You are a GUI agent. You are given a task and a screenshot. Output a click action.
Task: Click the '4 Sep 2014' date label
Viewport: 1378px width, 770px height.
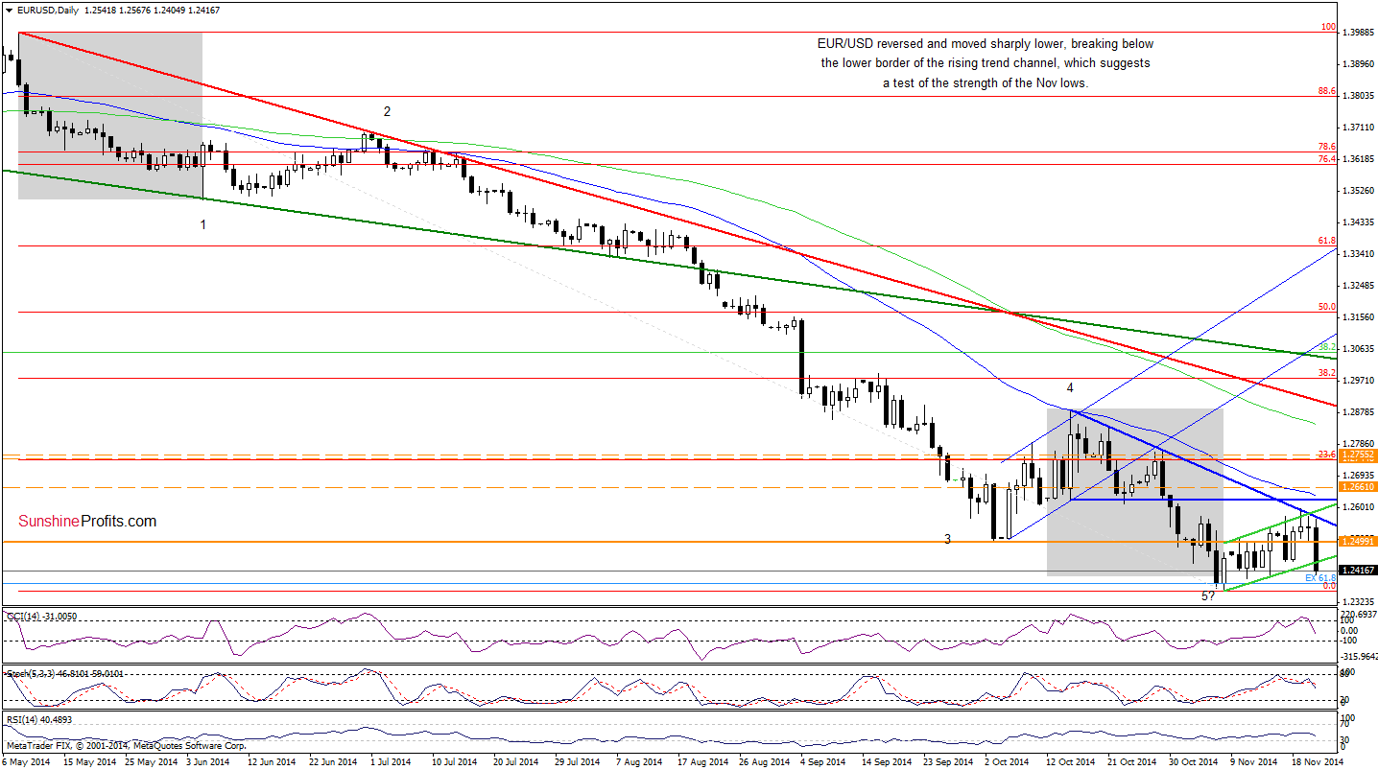(x=824, y=762)
